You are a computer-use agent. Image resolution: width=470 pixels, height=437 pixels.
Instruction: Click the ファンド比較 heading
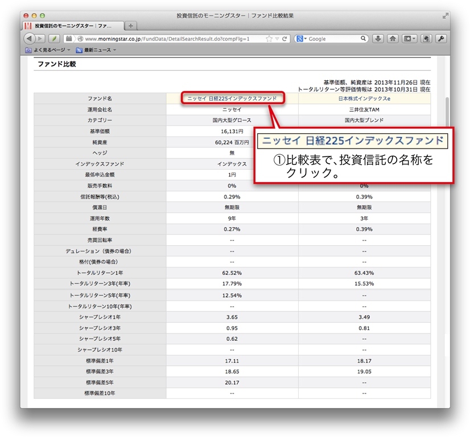tap(57, 64)
